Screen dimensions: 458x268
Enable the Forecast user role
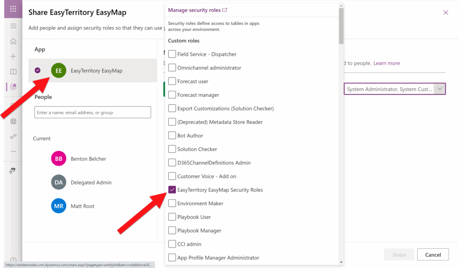click(x=172, y=81)
